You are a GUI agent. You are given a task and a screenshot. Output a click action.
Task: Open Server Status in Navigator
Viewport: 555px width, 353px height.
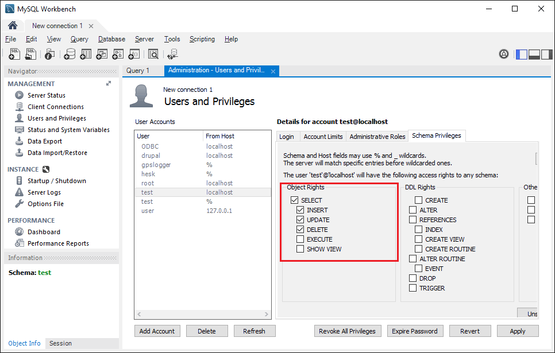tap(47, 95)
